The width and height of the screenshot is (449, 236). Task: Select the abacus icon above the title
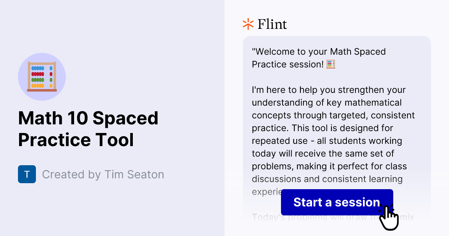click(x=42, y=77)
